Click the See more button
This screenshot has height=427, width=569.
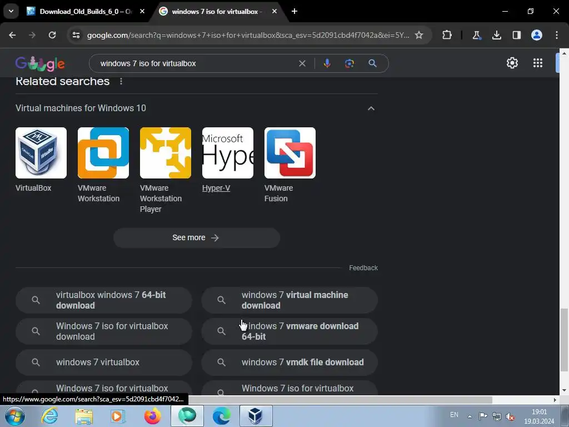click(x=196, y=238)
